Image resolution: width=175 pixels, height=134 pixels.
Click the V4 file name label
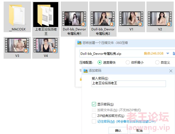(46, 56)
